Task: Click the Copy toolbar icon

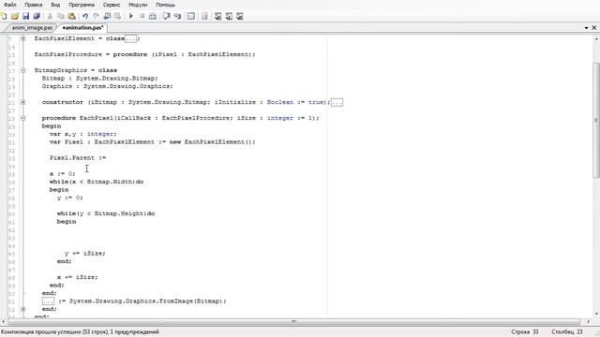Action: (x=60, y=16)
